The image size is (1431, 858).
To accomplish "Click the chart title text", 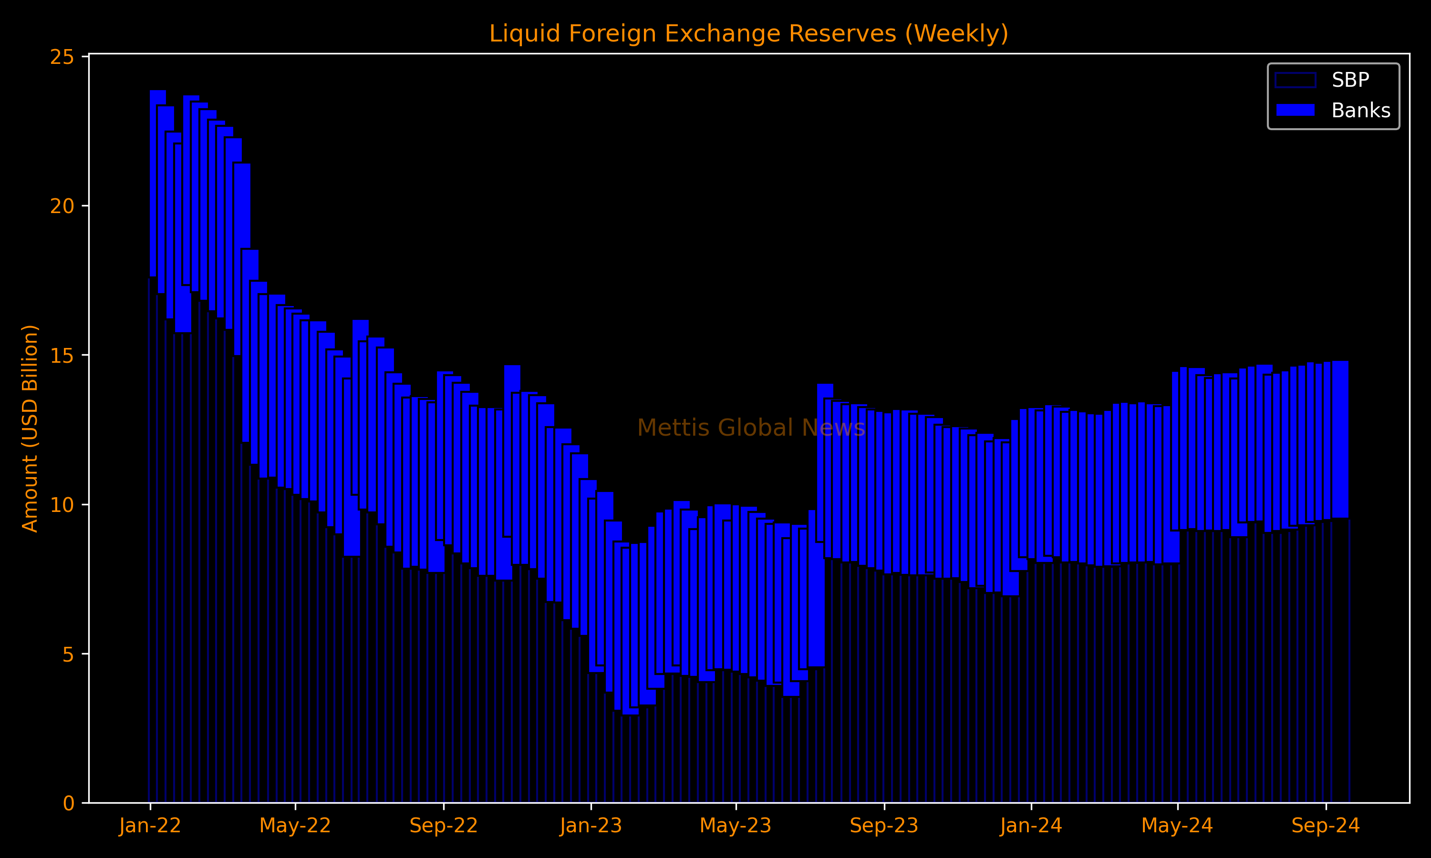I will pyautogui.click(x=748, y=33).
